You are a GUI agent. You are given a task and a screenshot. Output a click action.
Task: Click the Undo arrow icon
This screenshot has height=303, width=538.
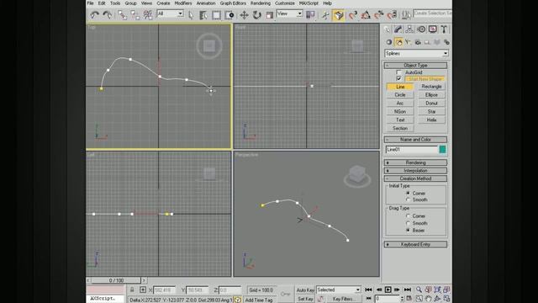coord(94,15)
